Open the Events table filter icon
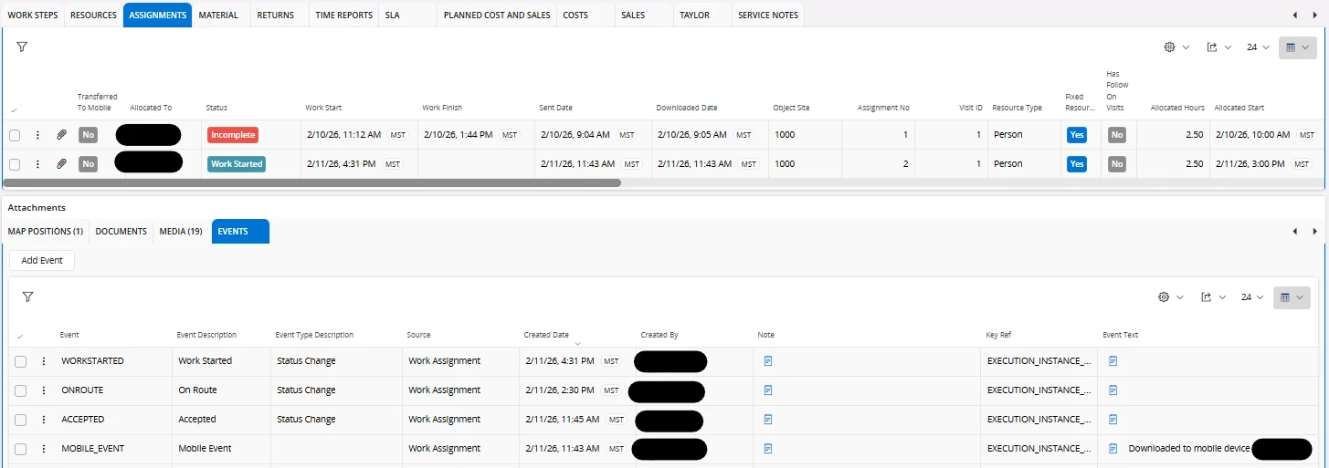The width and height of the screenshot is (1329, 468). coord(27,296)
